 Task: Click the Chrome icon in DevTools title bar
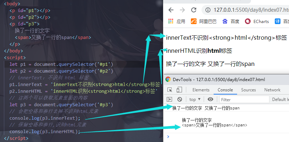click(168, 79)
